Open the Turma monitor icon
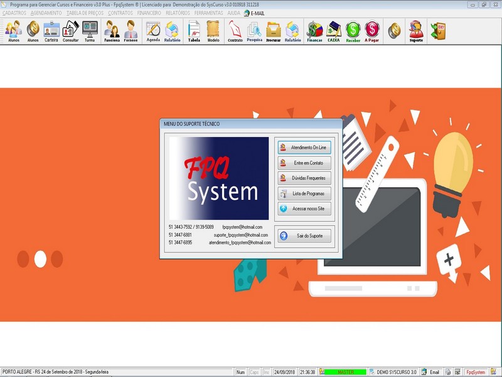502x377 pixels. click(x=90, y=31)
